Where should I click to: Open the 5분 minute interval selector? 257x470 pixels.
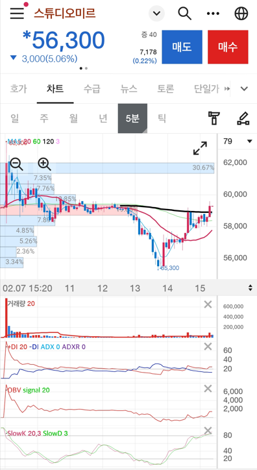(x=132, y=118)
